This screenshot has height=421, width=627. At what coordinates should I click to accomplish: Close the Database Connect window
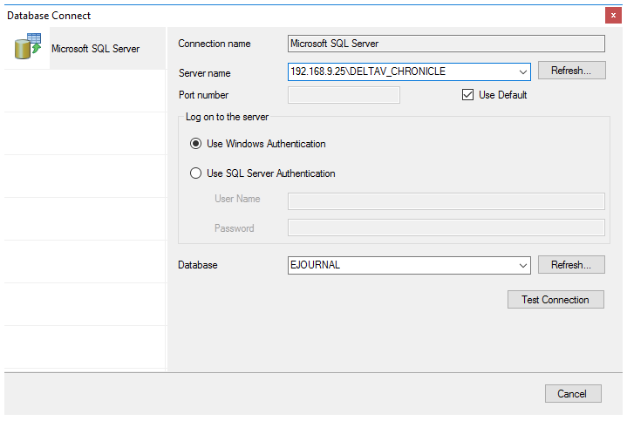coord(613,16)
